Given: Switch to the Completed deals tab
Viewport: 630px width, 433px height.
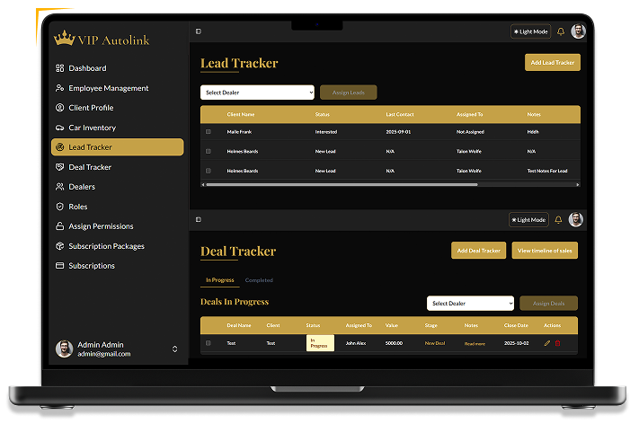Looking at the screenshot, I should (x=259, y=280).
